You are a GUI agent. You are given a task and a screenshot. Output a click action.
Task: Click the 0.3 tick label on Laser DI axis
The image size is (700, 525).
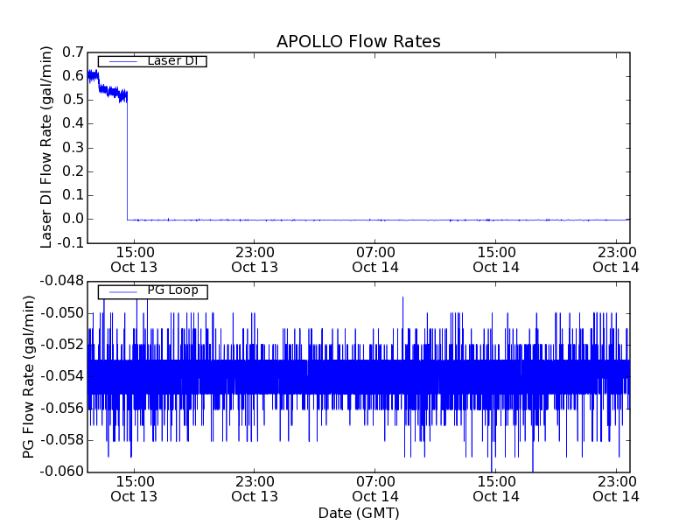(73, 147)
